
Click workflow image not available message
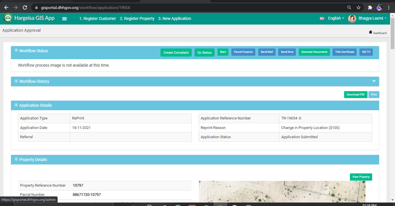pyautogui.click(x=64, y=65)
